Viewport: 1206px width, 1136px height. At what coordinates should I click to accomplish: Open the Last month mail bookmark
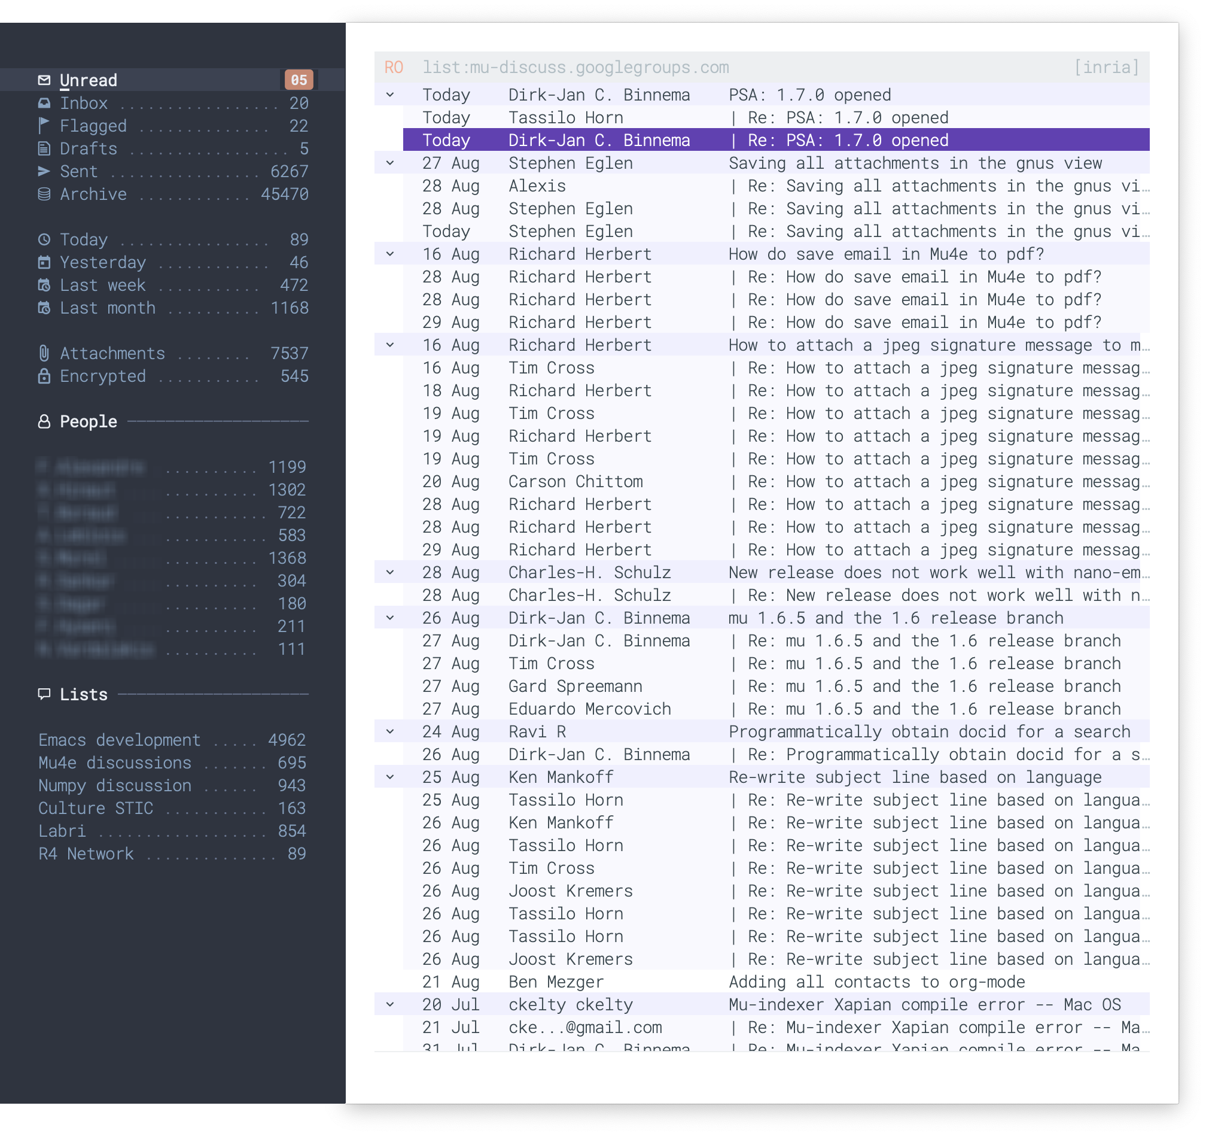coord(107,308)
